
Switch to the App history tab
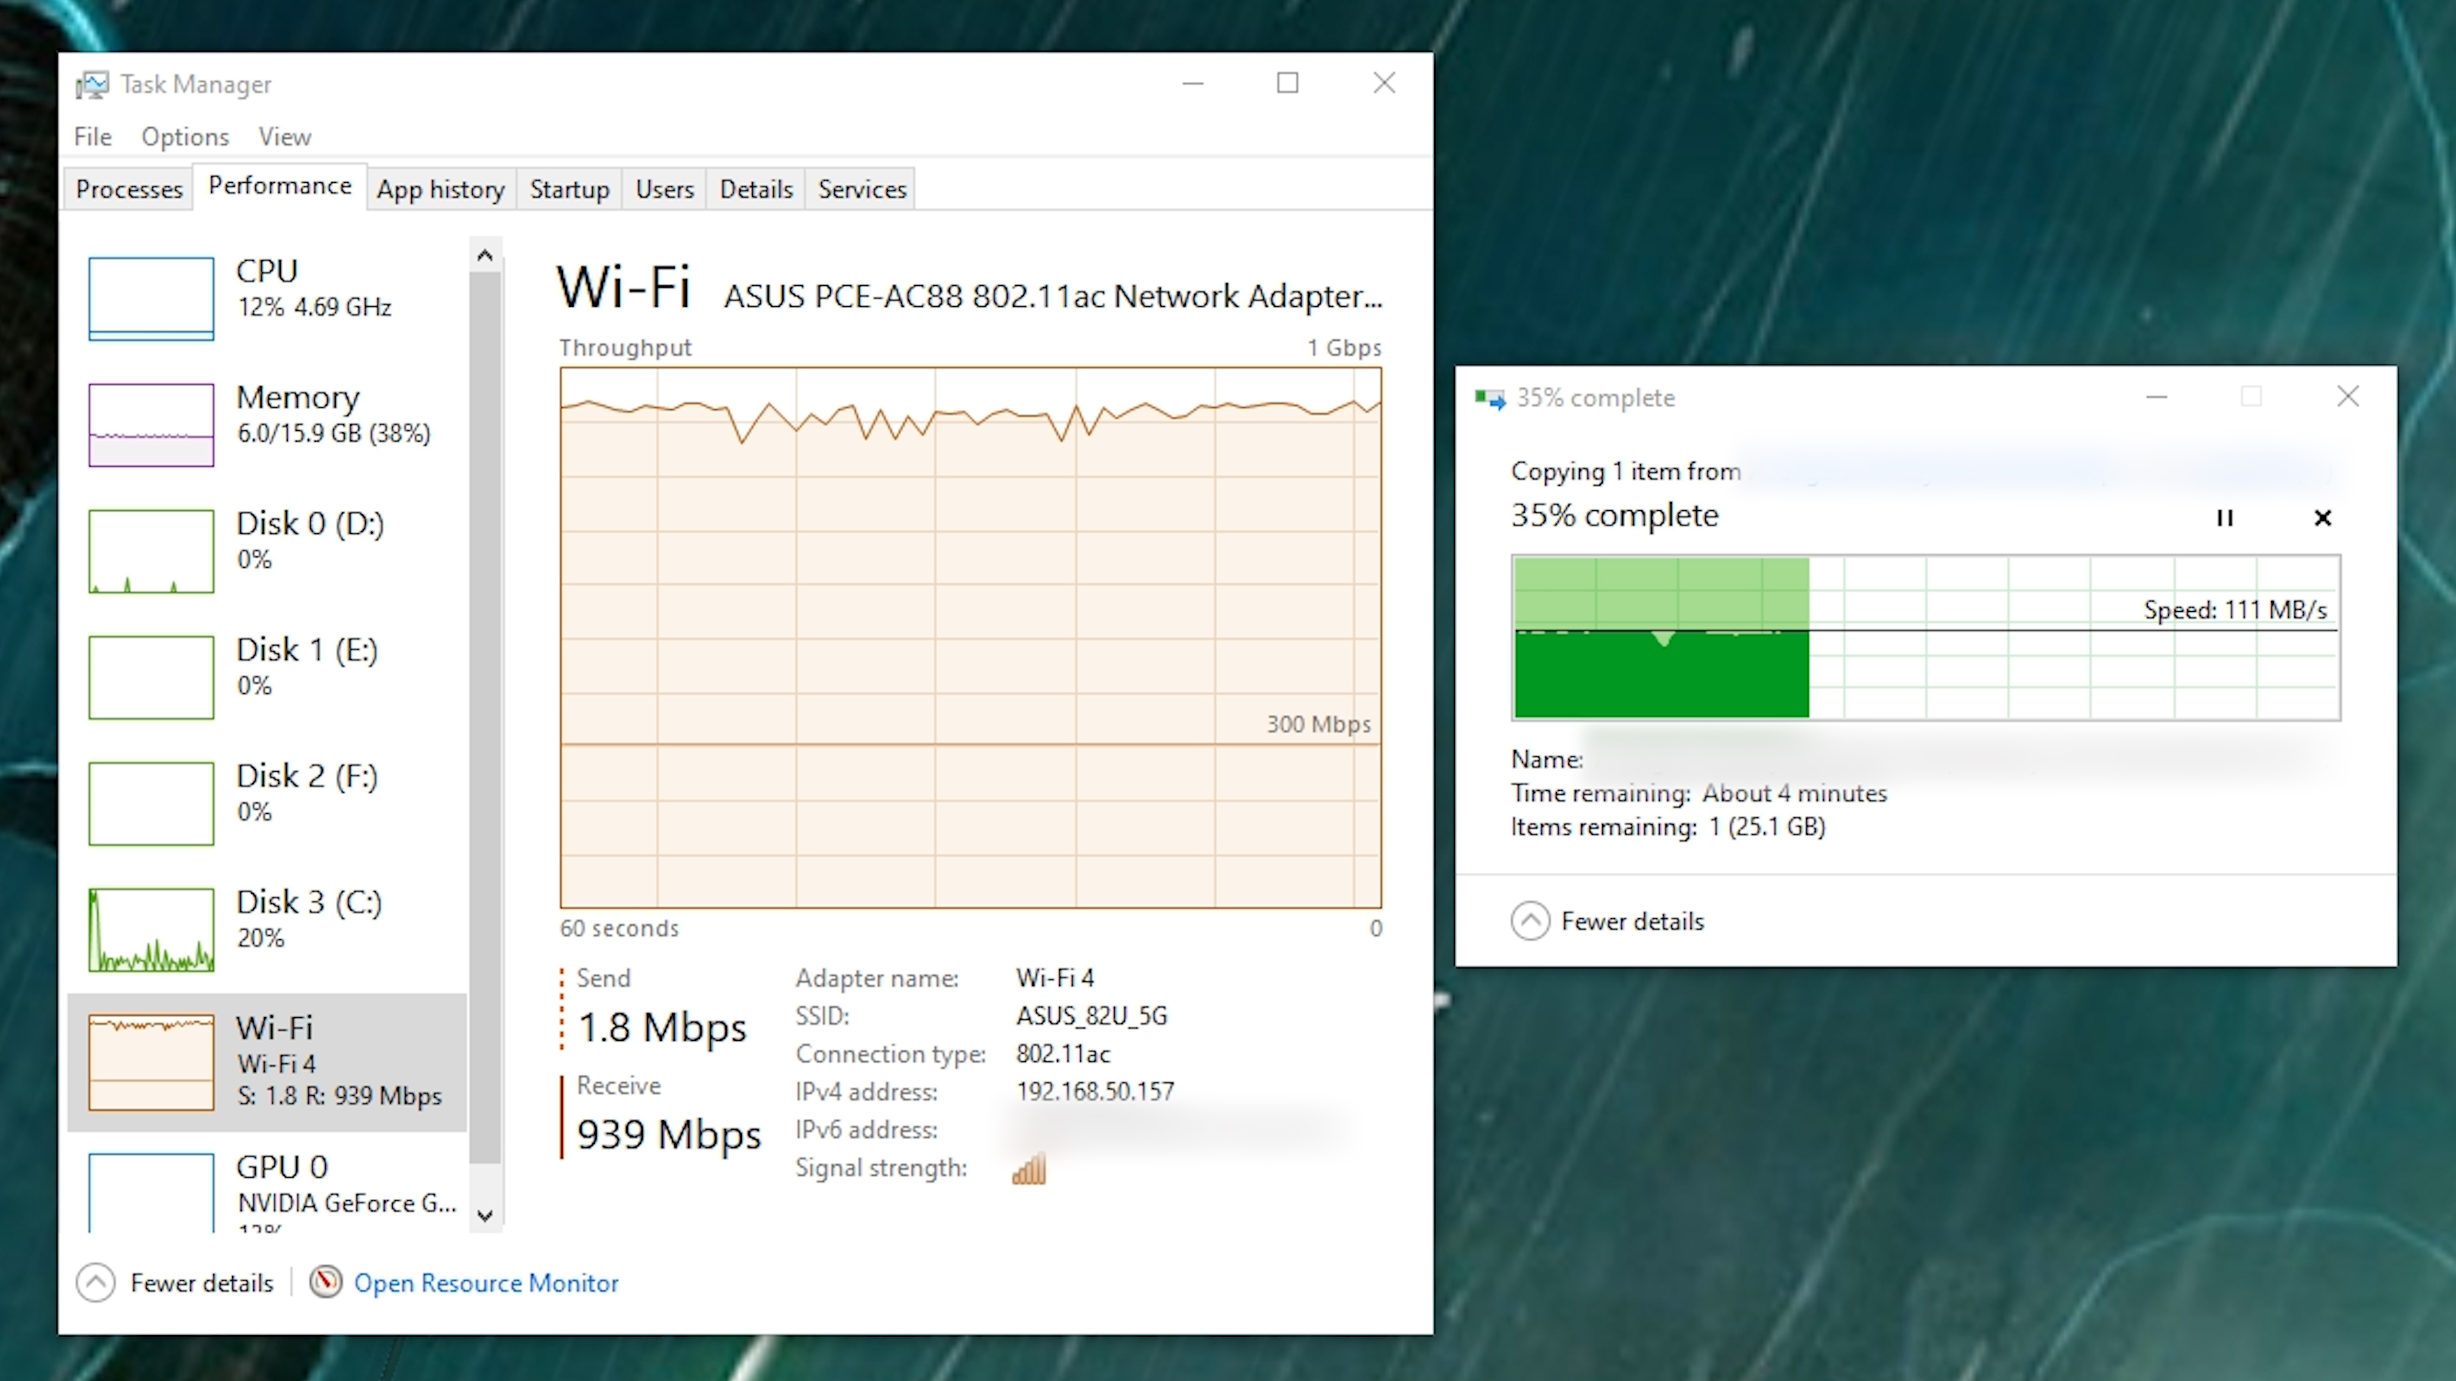pos(441,189)
